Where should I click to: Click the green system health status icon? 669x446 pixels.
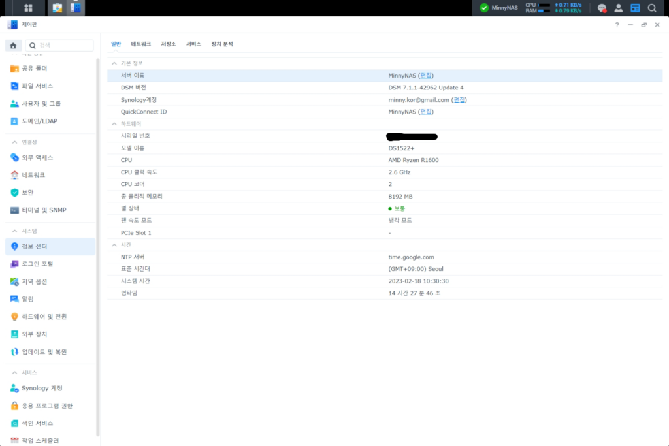click(484, 8)
